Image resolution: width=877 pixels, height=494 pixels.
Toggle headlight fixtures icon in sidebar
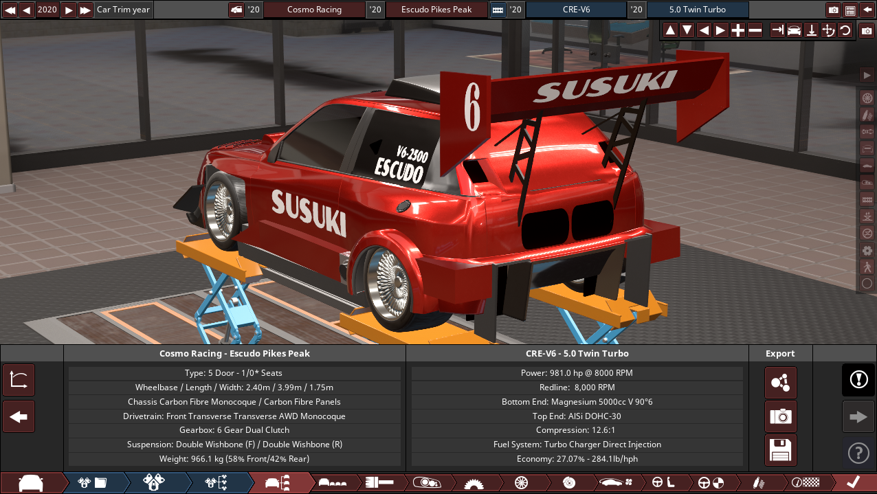867,182
